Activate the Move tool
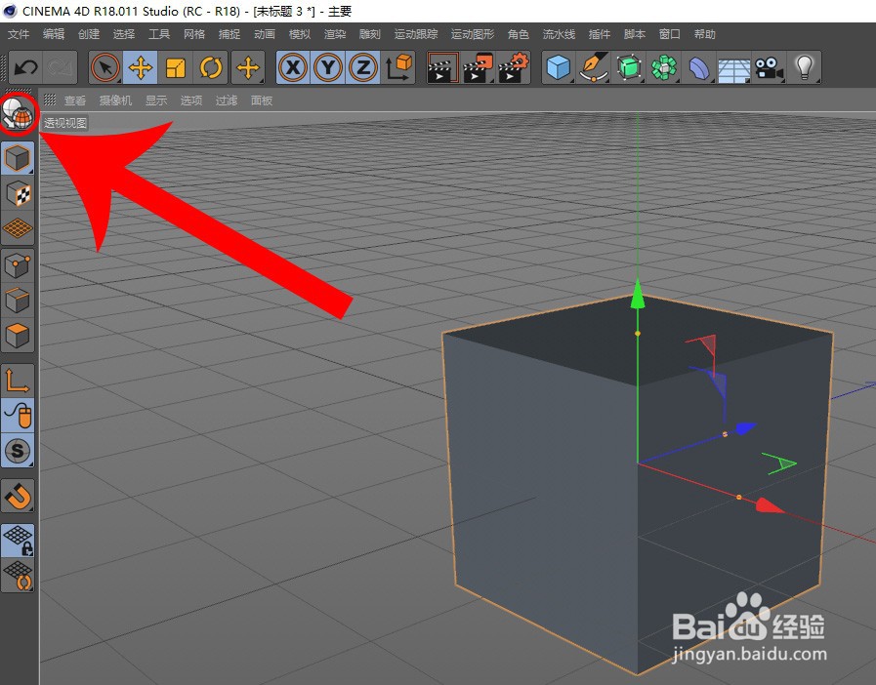The width and height of the screenshot is (876, 685). coord(141,67)
